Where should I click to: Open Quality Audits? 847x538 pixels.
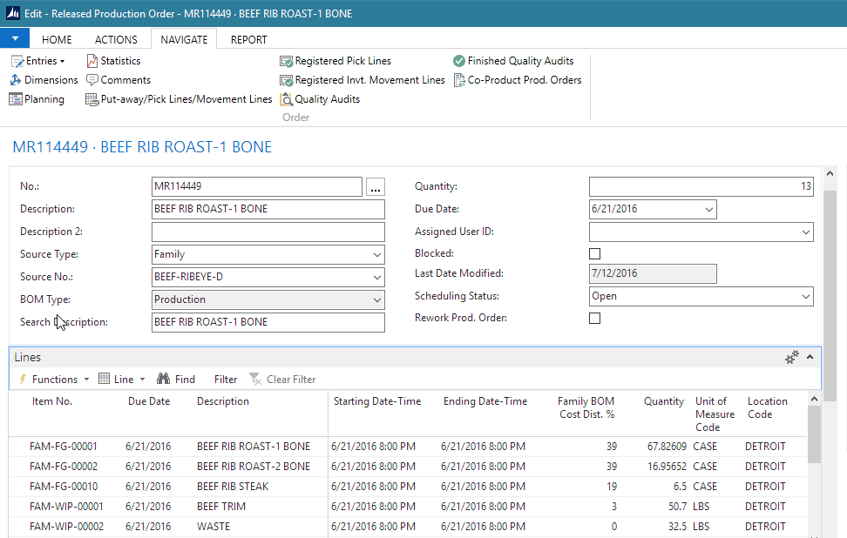[x=319, y=99]
